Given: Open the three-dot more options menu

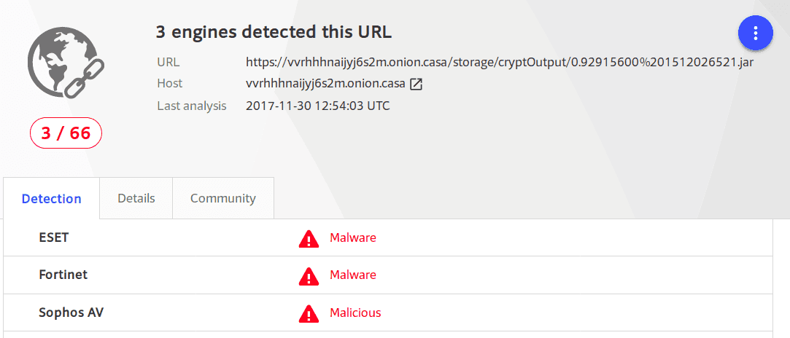Looking at the screenshot, I should [756, 33].
